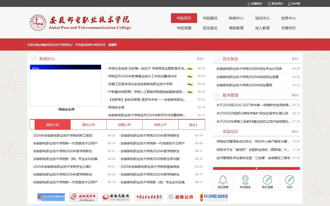Click 更多 next to 新闻中心 heading

pyautogui.click(x=200, y=59)
